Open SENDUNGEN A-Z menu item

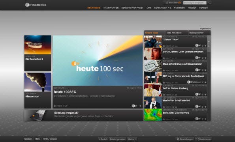click(x=163, y=8)
